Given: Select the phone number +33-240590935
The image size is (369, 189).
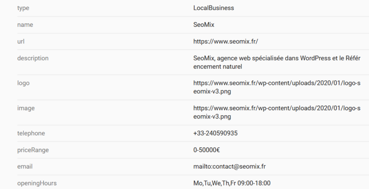Looking at the screenshot, I should pyautogui.click(x=215, y=133).
